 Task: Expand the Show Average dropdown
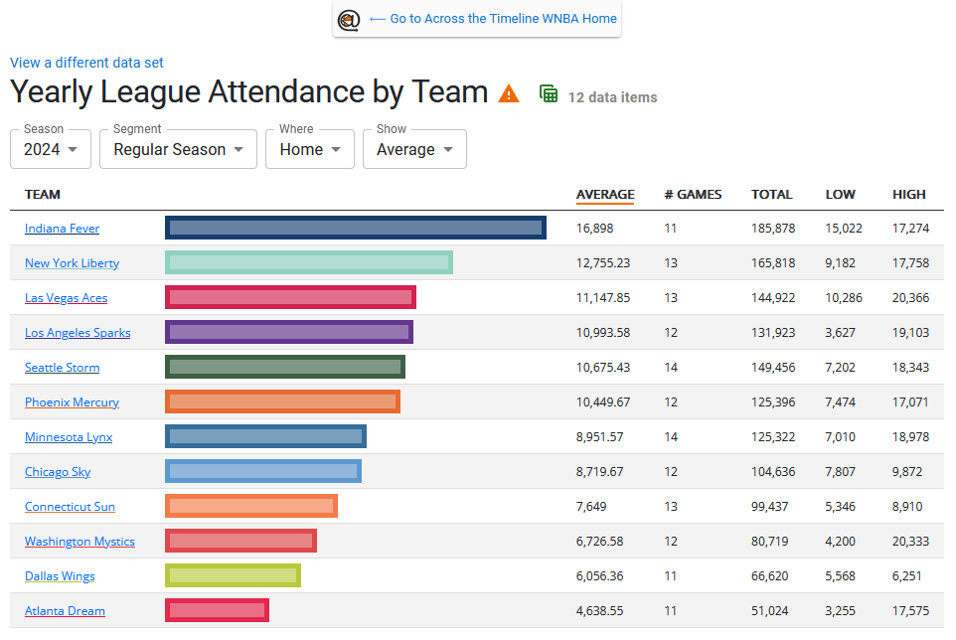[413, 149]
